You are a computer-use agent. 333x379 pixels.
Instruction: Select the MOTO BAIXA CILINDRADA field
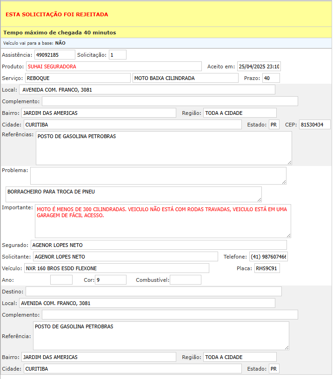tap(185, 78)
